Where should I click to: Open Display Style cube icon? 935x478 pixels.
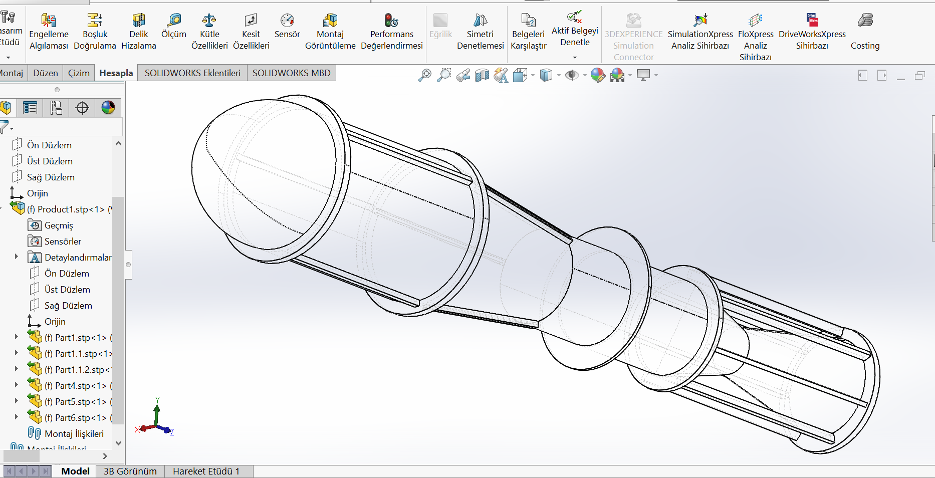pos(546,75)
